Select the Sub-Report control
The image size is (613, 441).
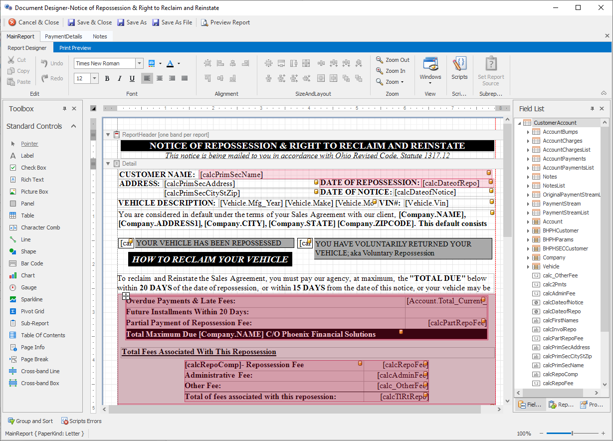point(35,323)
